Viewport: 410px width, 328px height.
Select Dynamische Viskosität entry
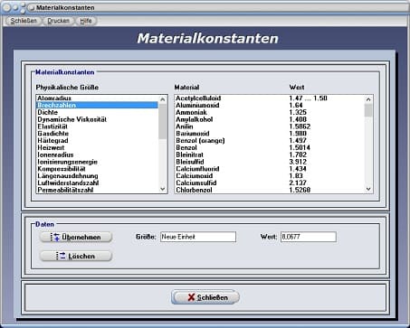(97, 119)
